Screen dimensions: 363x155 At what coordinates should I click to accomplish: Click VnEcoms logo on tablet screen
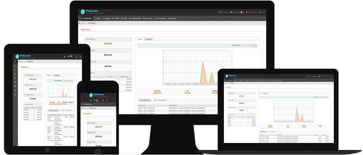point(25,57)
